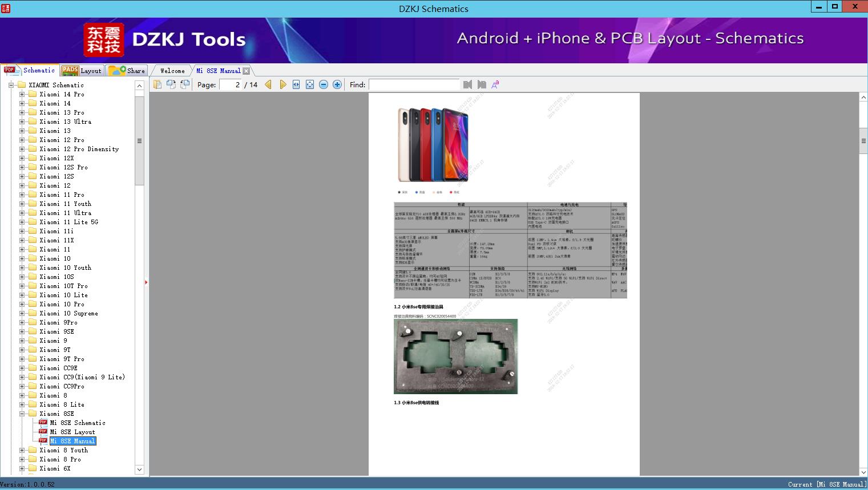
Task: Select Xiaomi CC9(Xiaomi 9 Lite) tree item
Action: point(82,377)
